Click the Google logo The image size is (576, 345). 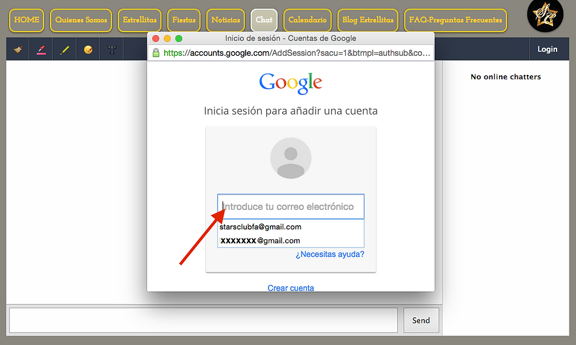coord(290,83)
